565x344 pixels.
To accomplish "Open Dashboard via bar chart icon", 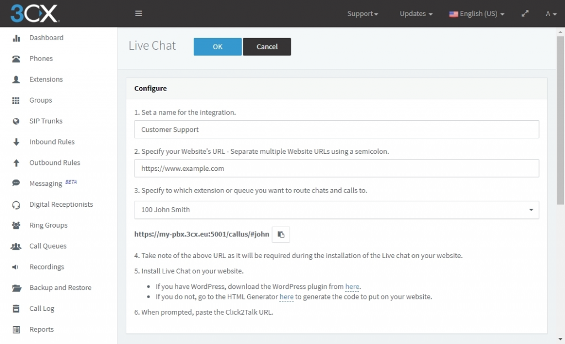I will (x=16, y=38).
